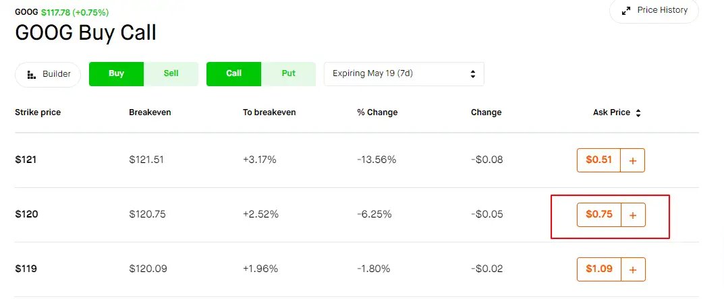Add the $121 strike call with plus icon
Image resolution: width=724 pixels, height=299 pixels.
click(x=633, y=160)
